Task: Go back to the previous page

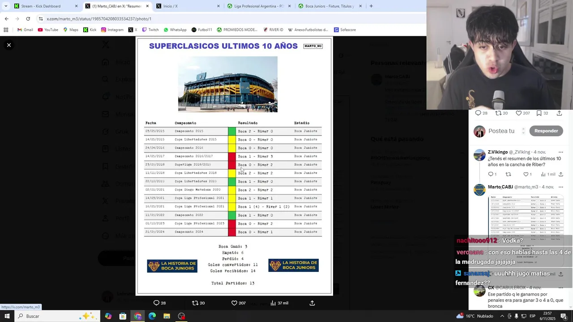Action: (6, 19)
